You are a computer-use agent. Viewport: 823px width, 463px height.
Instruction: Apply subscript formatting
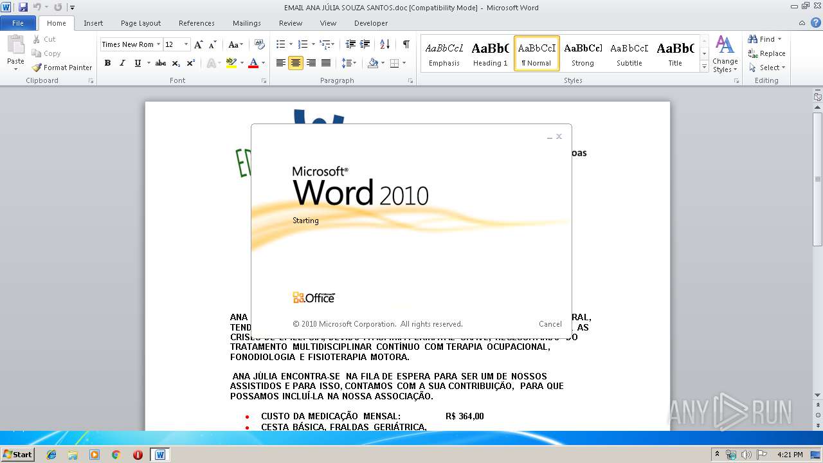pos(176,63)
